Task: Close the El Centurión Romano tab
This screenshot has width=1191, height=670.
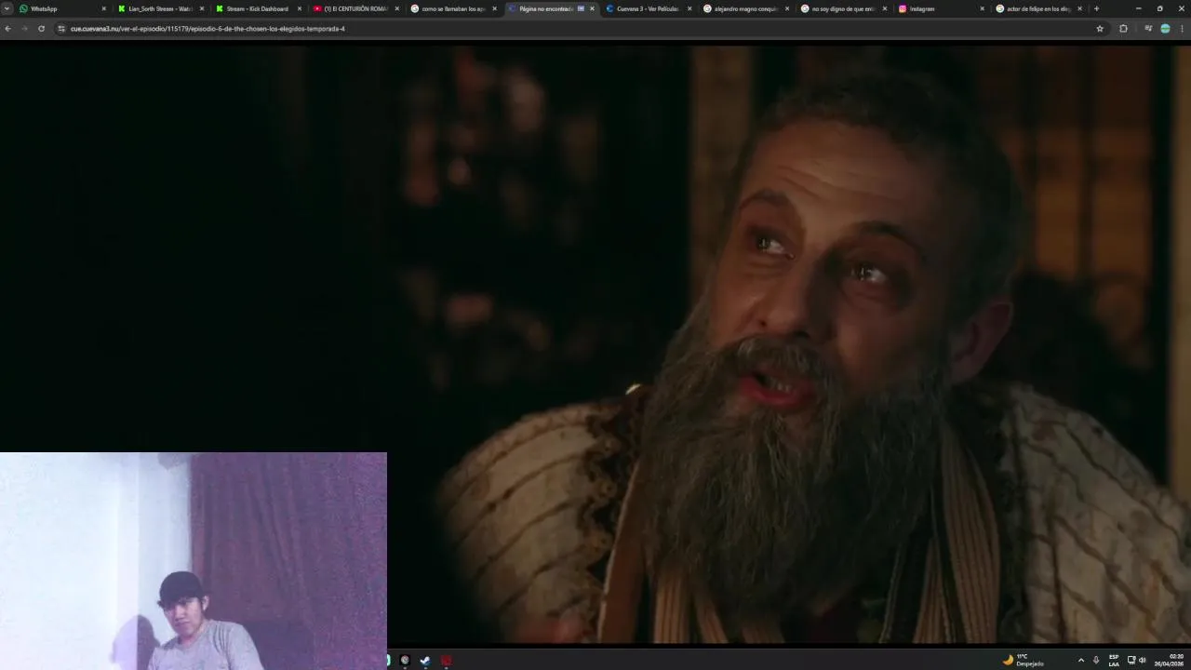Action: coord(396,8)
